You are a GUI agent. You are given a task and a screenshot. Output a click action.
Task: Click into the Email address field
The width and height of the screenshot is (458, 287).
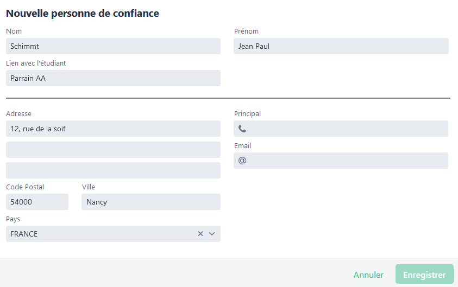click(x=348, y=161)
